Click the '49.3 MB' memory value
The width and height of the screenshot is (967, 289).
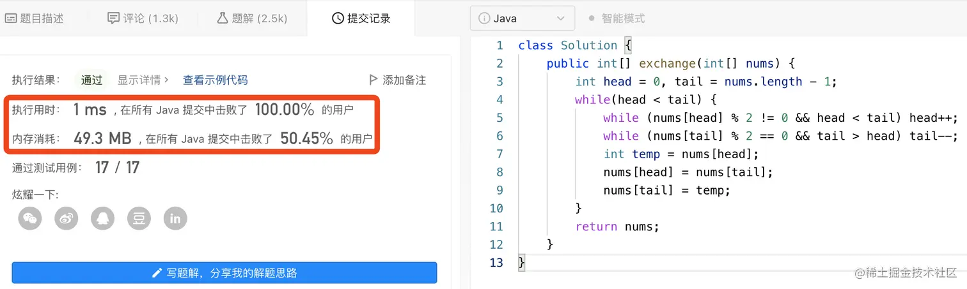click(x=102, y=138)
